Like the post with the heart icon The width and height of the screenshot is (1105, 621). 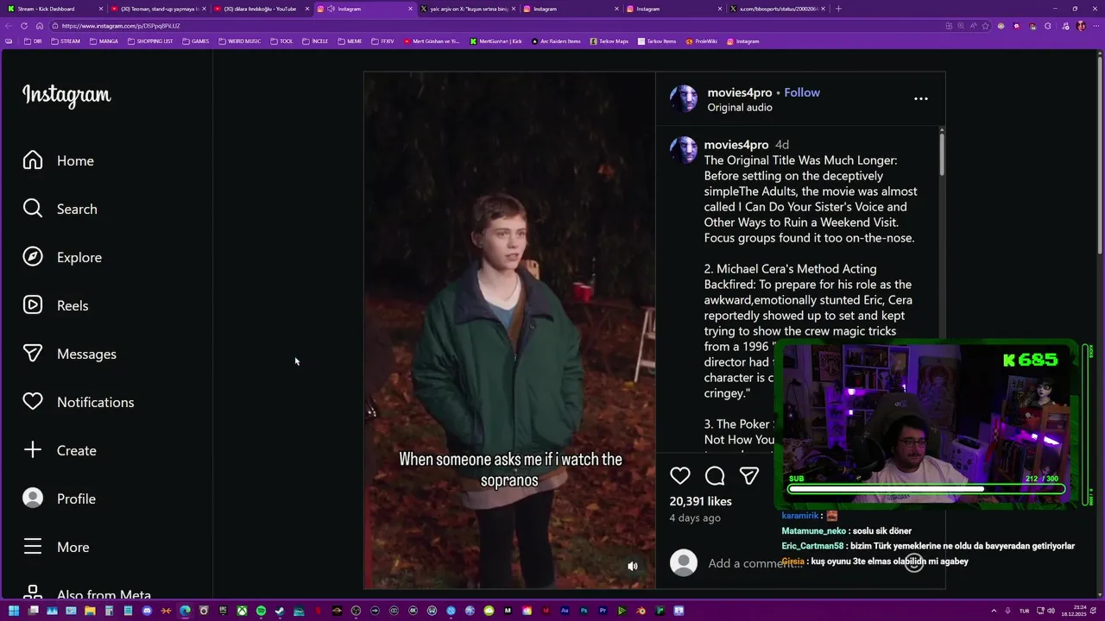[x=680, y=475]
